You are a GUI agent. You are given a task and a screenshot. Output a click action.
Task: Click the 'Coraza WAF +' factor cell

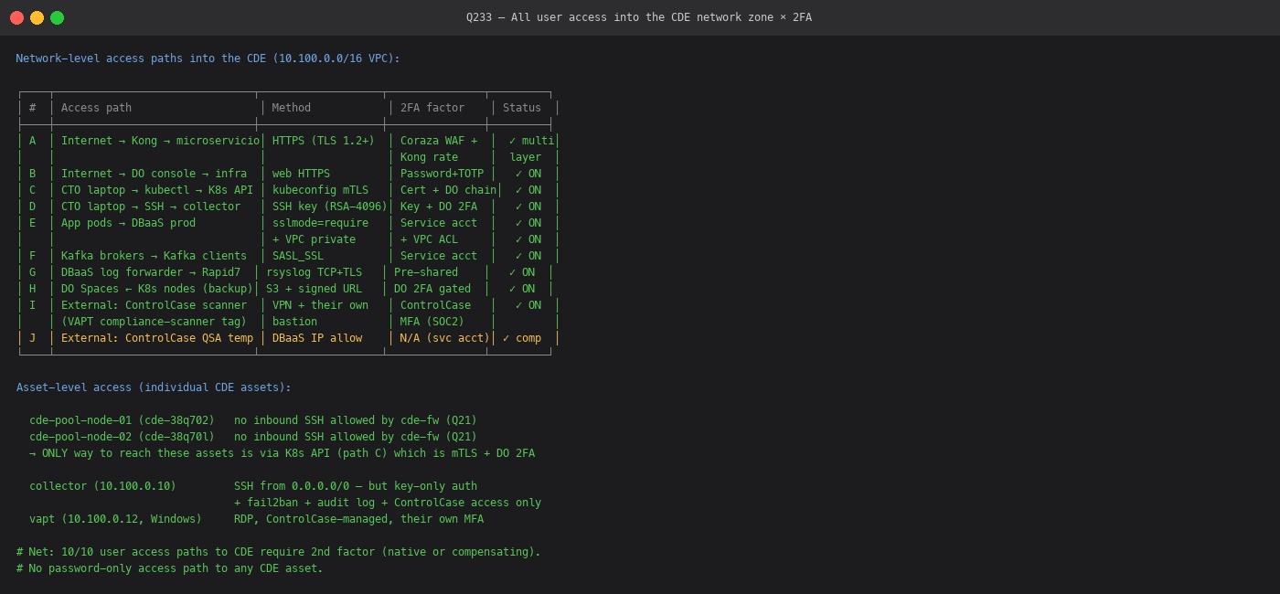[439, 141]
